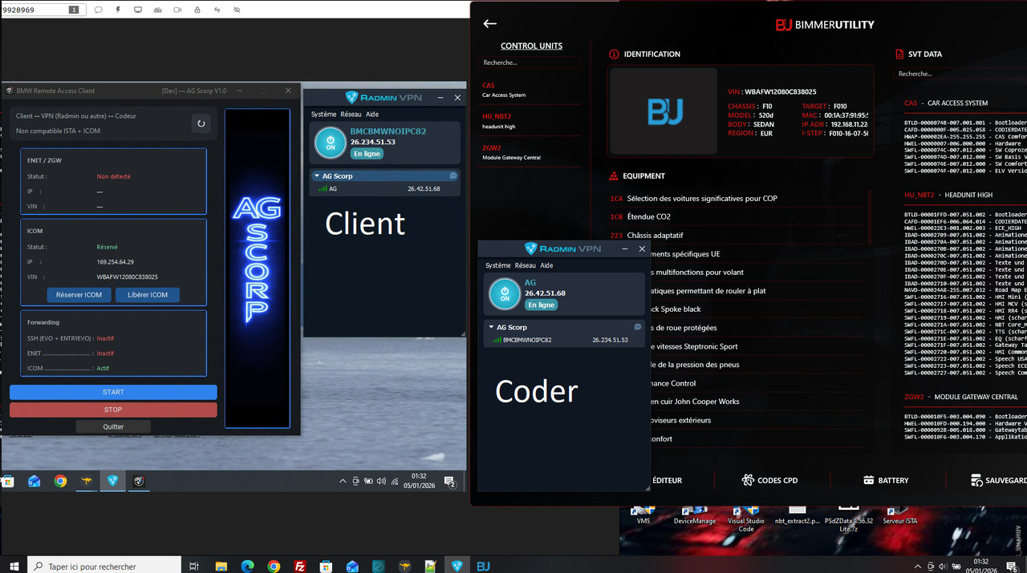Click the Recherche field under SVT Data
The height and width of the screenshot is (573, 1027).
coord(961,74)
